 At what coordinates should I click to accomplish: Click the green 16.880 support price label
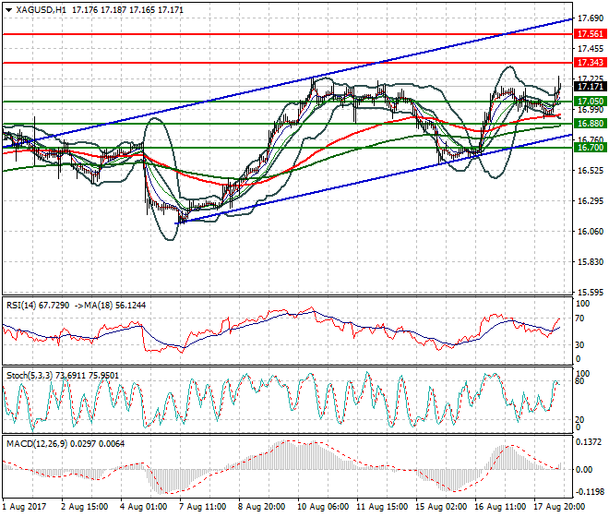(590, 123)
